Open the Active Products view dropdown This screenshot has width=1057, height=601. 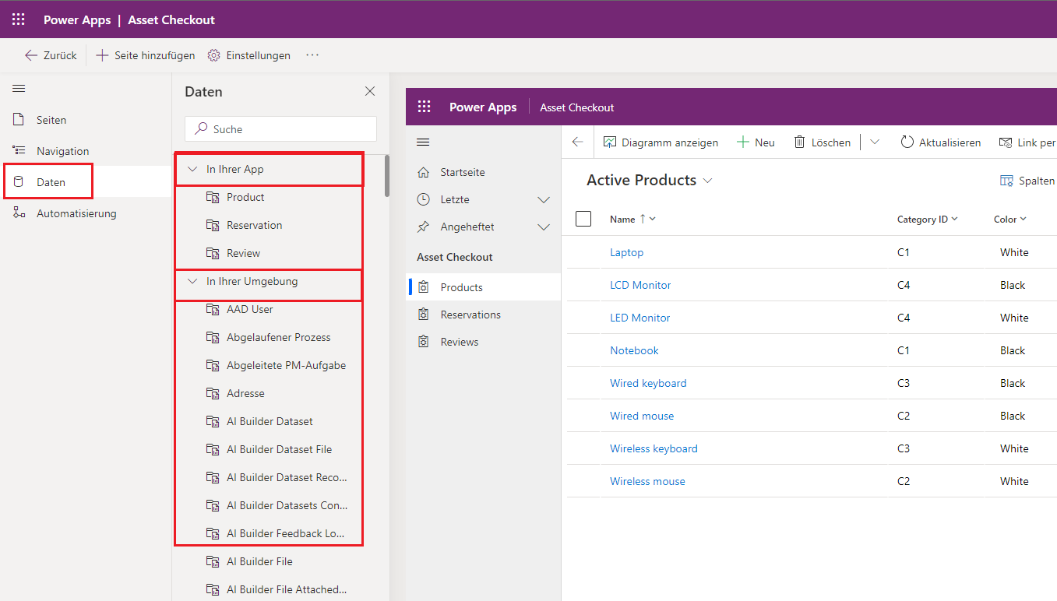click(707, 181)
